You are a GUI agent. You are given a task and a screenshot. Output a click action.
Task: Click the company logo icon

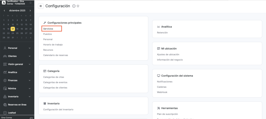[x=3, y=3]
